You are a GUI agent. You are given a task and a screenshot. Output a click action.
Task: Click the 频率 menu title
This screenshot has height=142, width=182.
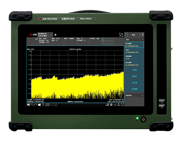click(x=134, y=35)
